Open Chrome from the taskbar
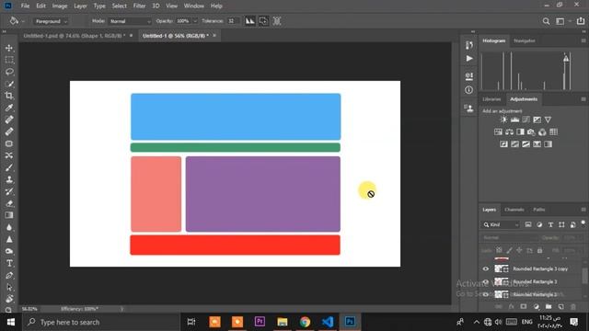 (x=305, y=322)
